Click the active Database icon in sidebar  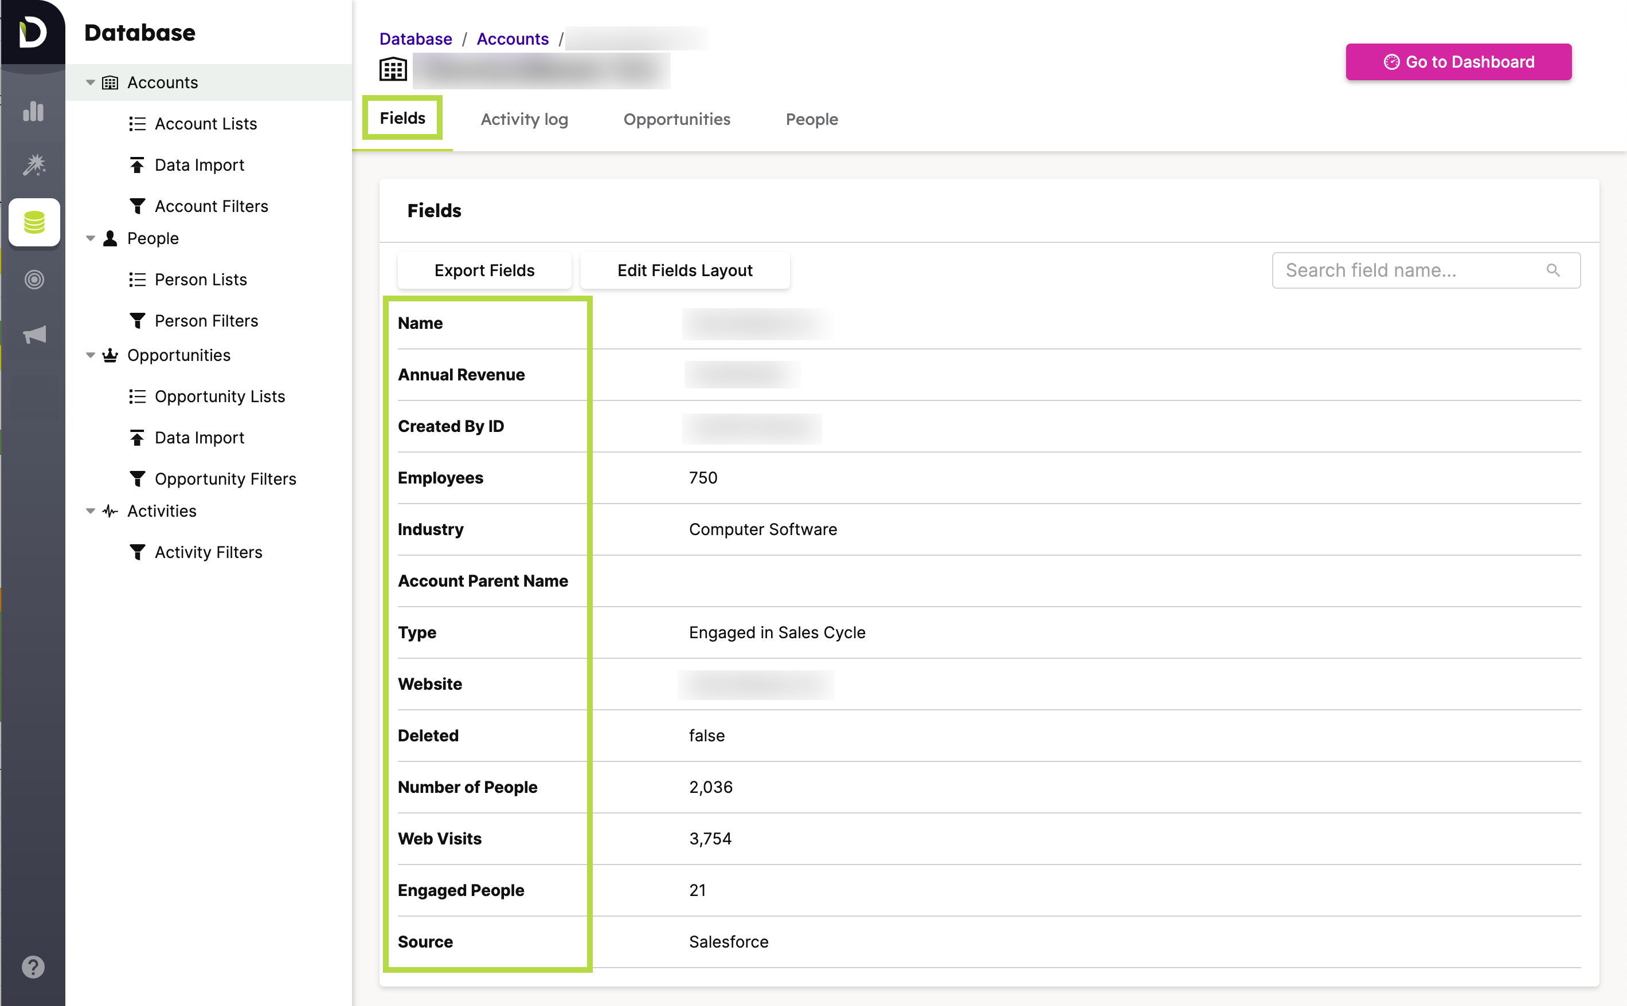[34, 222]
